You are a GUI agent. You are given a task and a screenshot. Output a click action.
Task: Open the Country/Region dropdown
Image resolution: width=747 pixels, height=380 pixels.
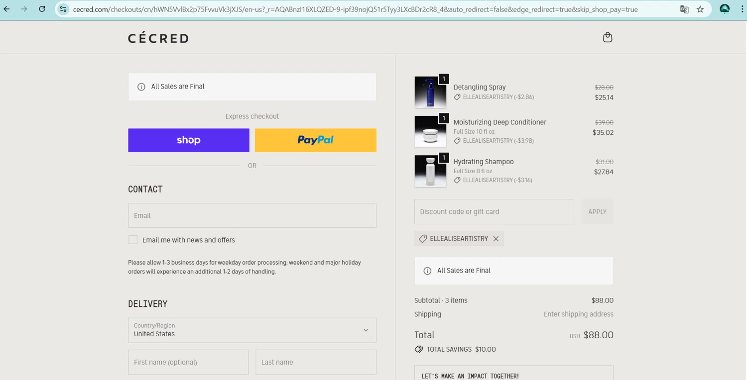[252, 330]
